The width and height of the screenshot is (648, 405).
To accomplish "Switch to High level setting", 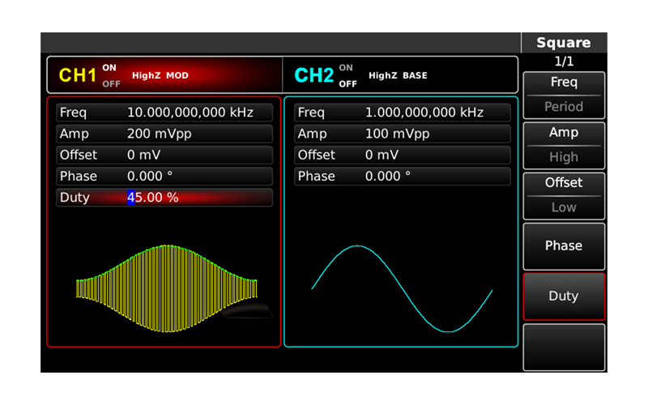I will (564, 157).
